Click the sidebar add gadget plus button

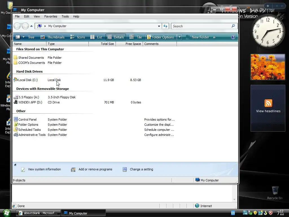[x=268, y=6]
